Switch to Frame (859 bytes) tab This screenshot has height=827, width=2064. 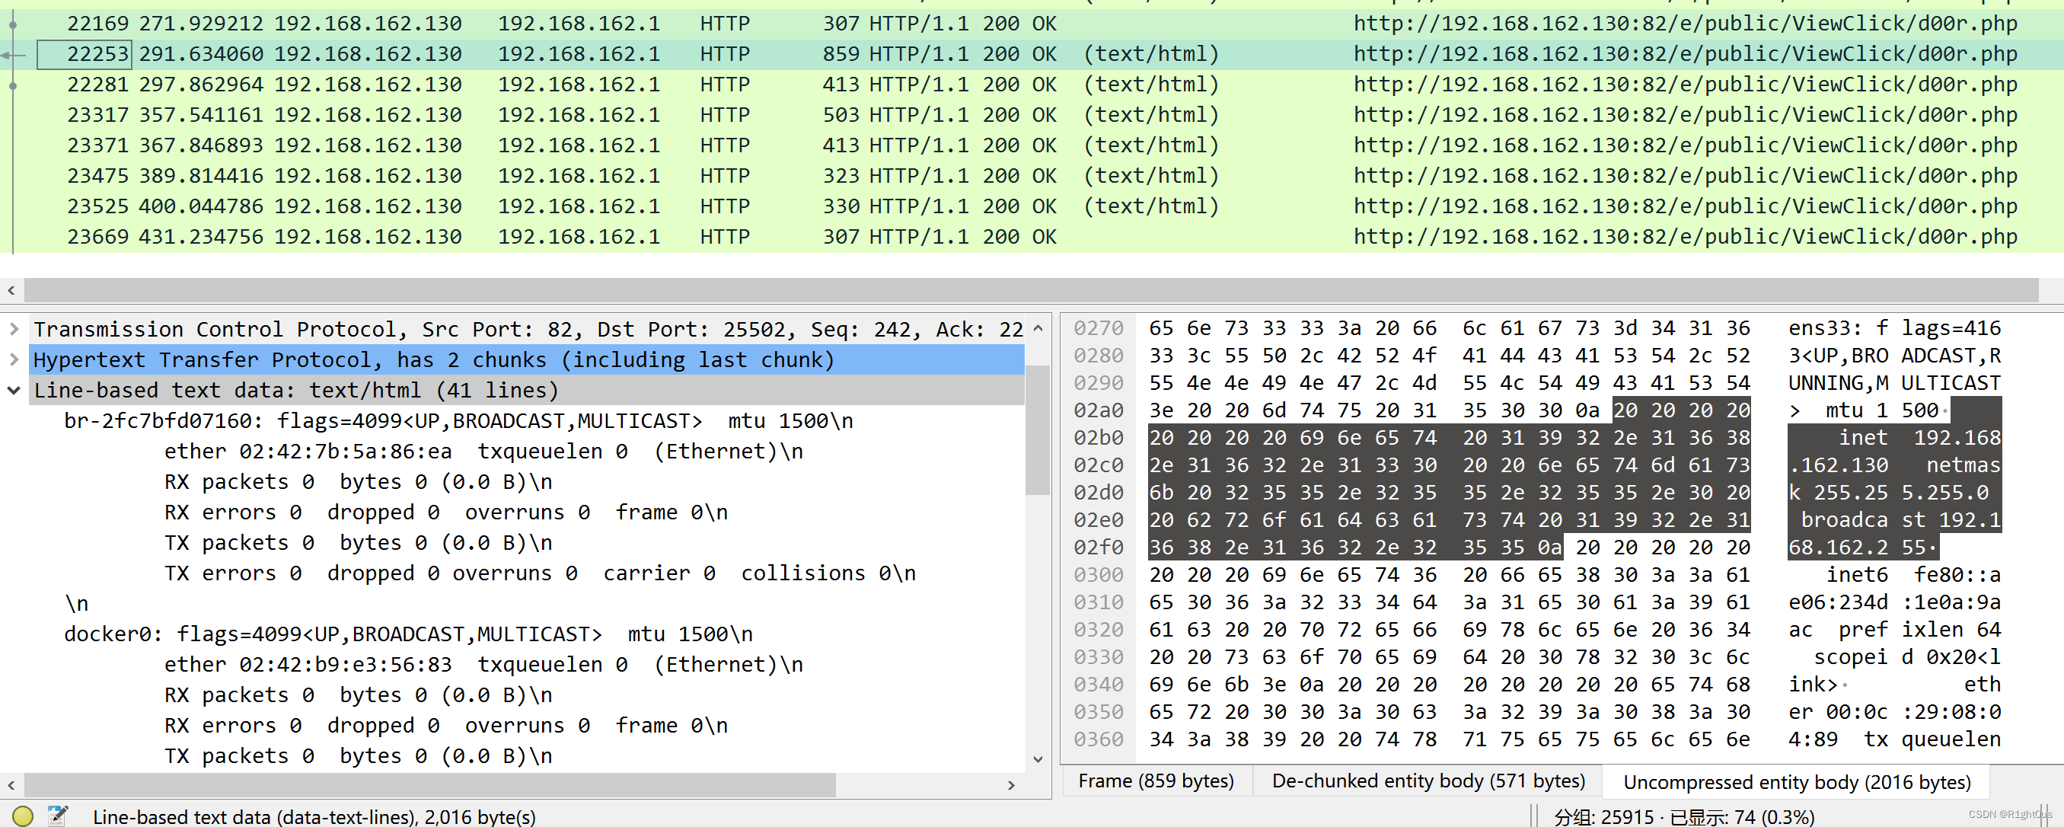1156,781
